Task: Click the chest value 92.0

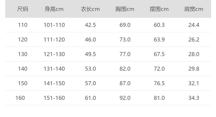Action: point(125,98)
